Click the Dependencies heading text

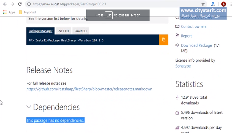coord(56,107)
